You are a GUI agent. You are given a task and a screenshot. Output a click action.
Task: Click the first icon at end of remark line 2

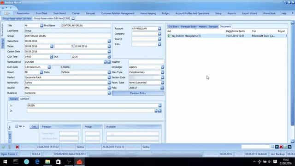coord(156,111)
